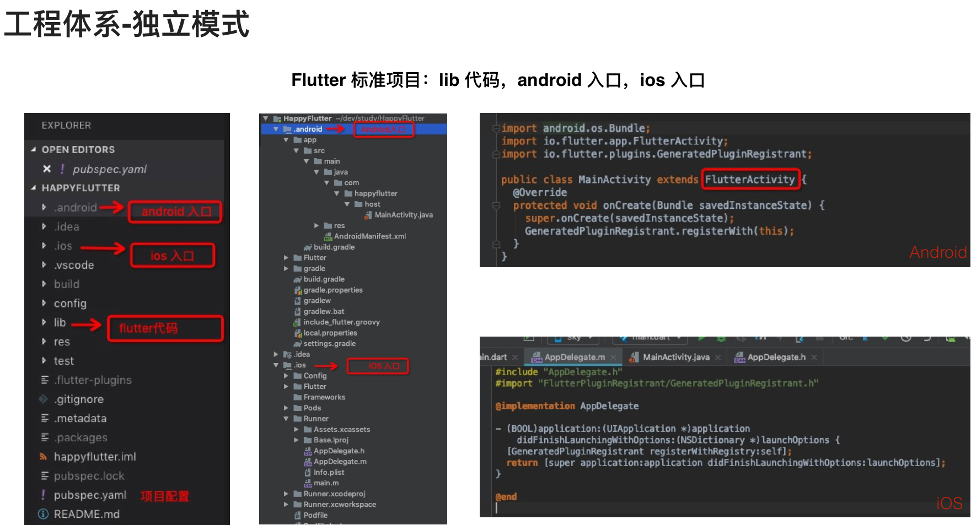Select the .gitignore file icon
This screenshot has height=525, width=971.
pyautogui.click(x=44, y=399)
